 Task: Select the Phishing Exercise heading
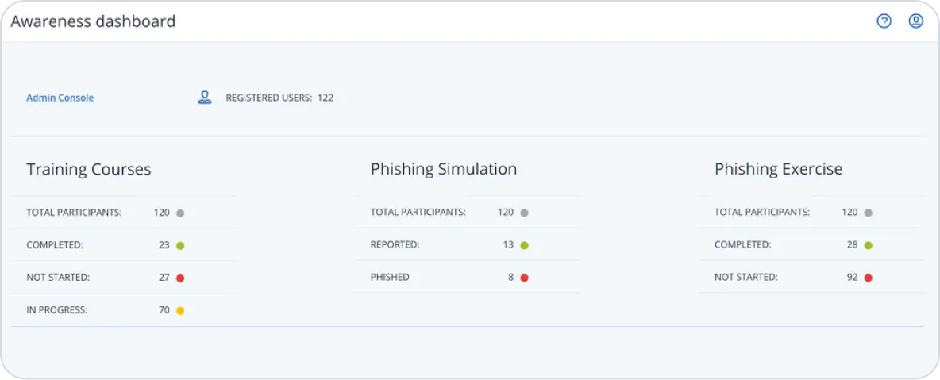[x=778, y=169]
